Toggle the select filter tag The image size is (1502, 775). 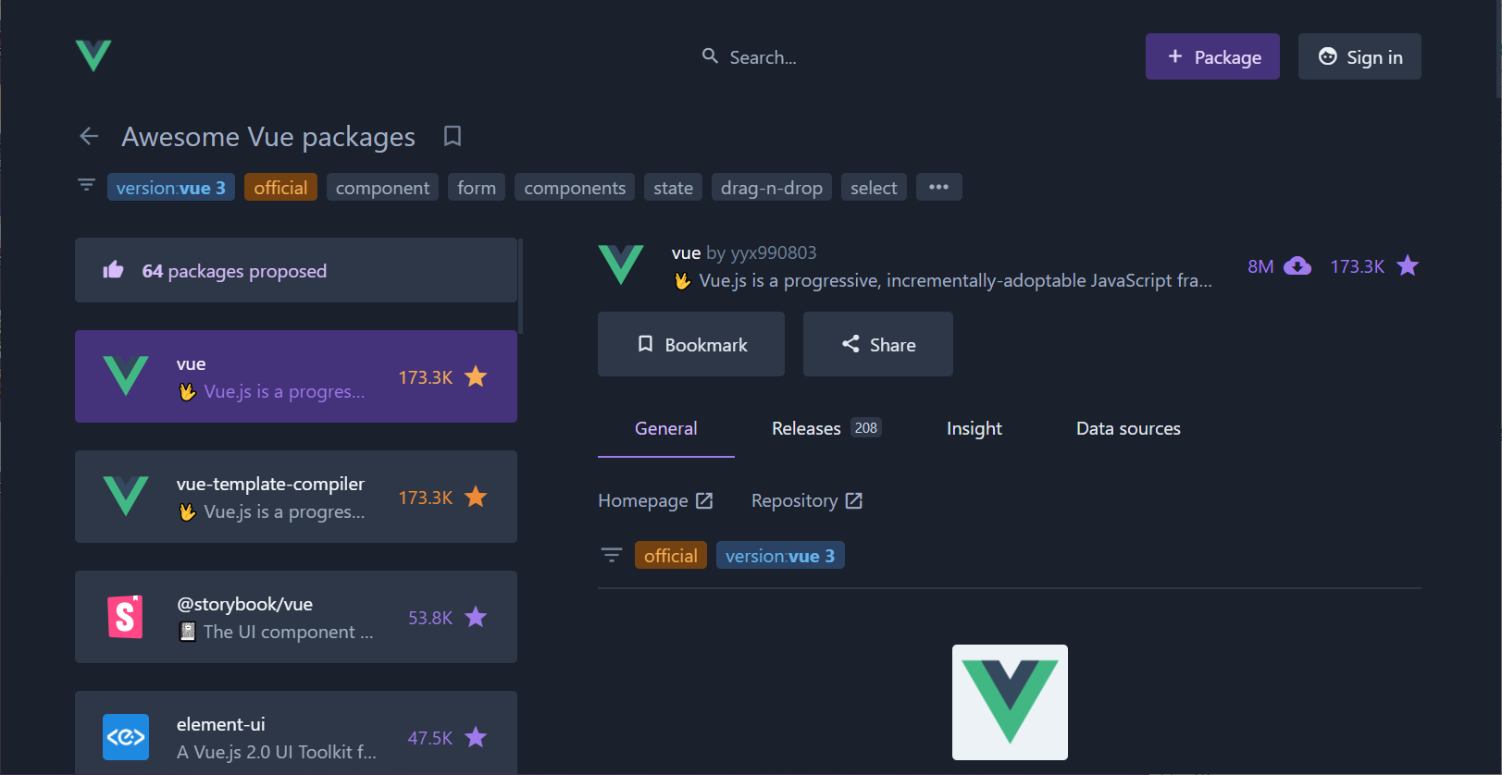pos(874,187)
